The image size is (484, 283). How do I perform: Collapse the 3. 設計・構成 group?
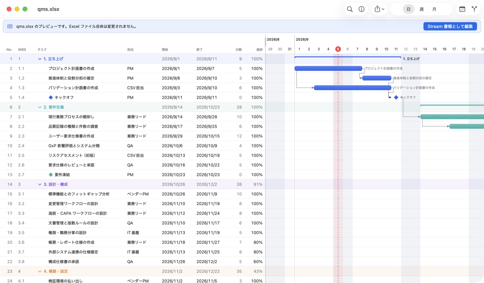40,185
